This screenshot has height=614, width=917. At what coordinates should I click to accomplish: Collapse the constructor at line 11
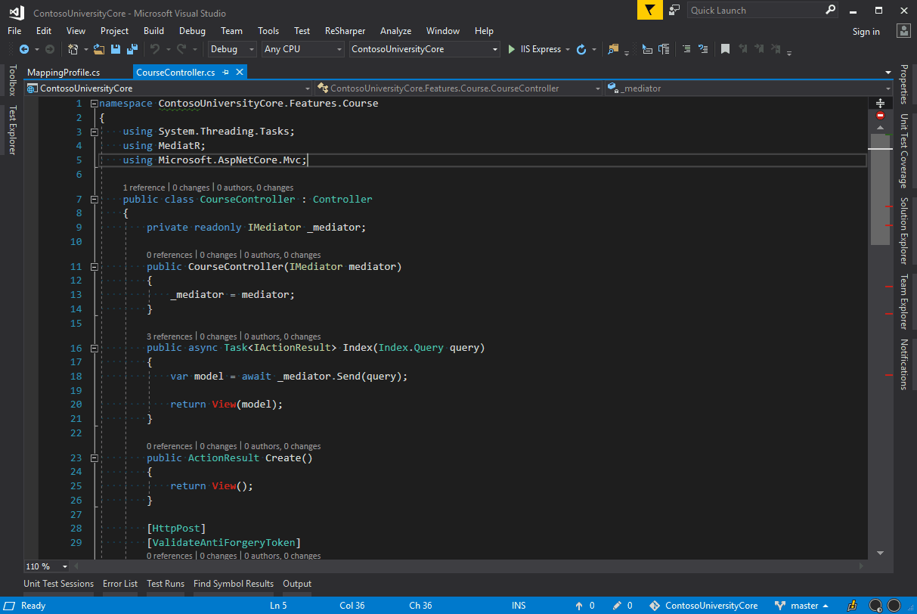tap(94, 267)
